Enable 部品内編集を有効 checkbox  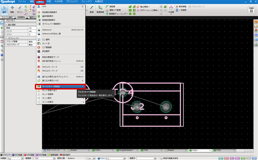(161, 158)
